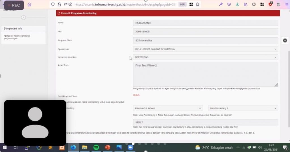
Task: Click the wrench developer tools icon
Action: pos(221,5)
